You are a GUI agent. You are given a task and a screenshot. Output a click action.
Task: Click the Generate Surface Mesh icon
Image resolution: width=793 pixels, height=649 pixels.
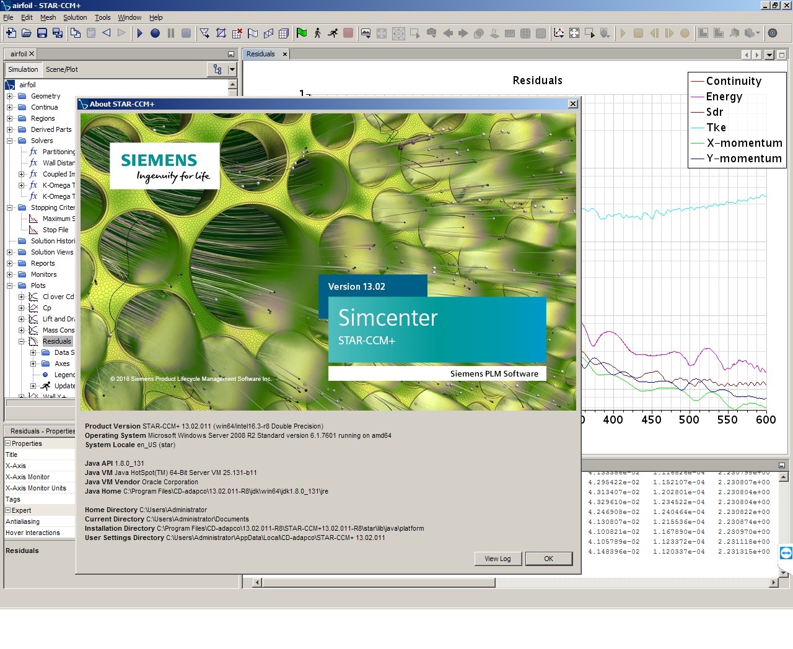(268, 33)
